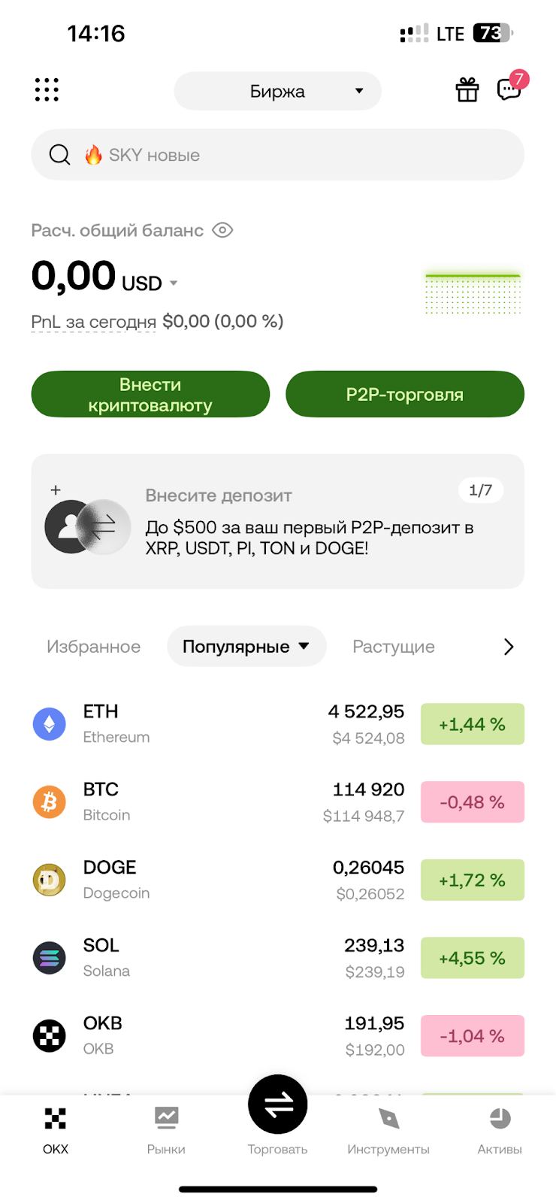Go to OKX home logo icon
The image size is (556, 1203).
(x=56, y=1119)
